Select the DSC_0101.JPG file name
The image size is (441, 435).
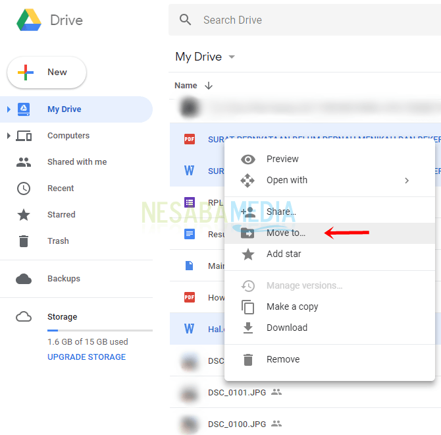click(x=237, y=392)
